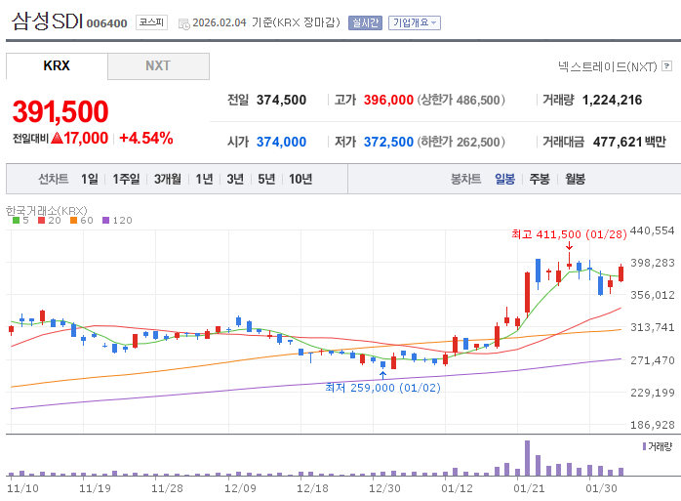Click the calendar icon beside the 2026.02.04 date
The image size is (681, 501).
tap(184, 23)
